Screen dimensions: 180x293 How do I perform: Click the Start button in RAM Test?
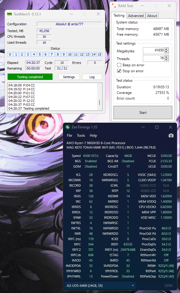pyautogui.click(x=143, y=113)
